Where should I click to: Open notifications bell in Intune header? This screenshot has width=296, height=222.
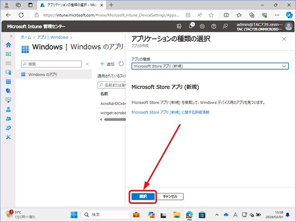coord(191,26)
